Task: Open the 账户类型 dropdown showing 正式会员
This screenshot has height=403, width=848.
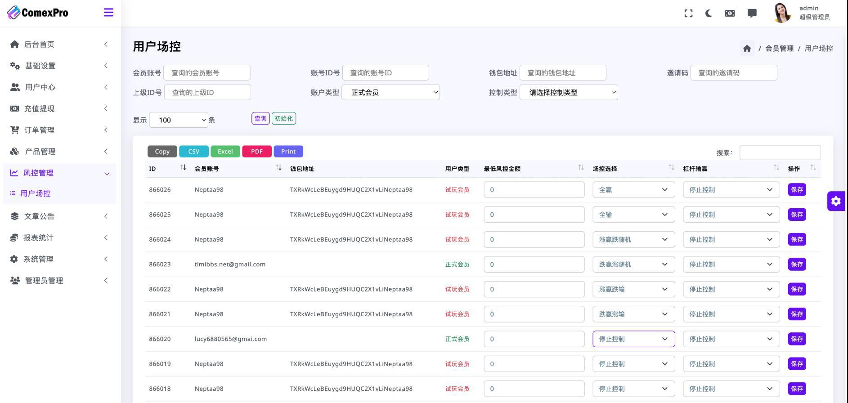Action: coord(390,93)
